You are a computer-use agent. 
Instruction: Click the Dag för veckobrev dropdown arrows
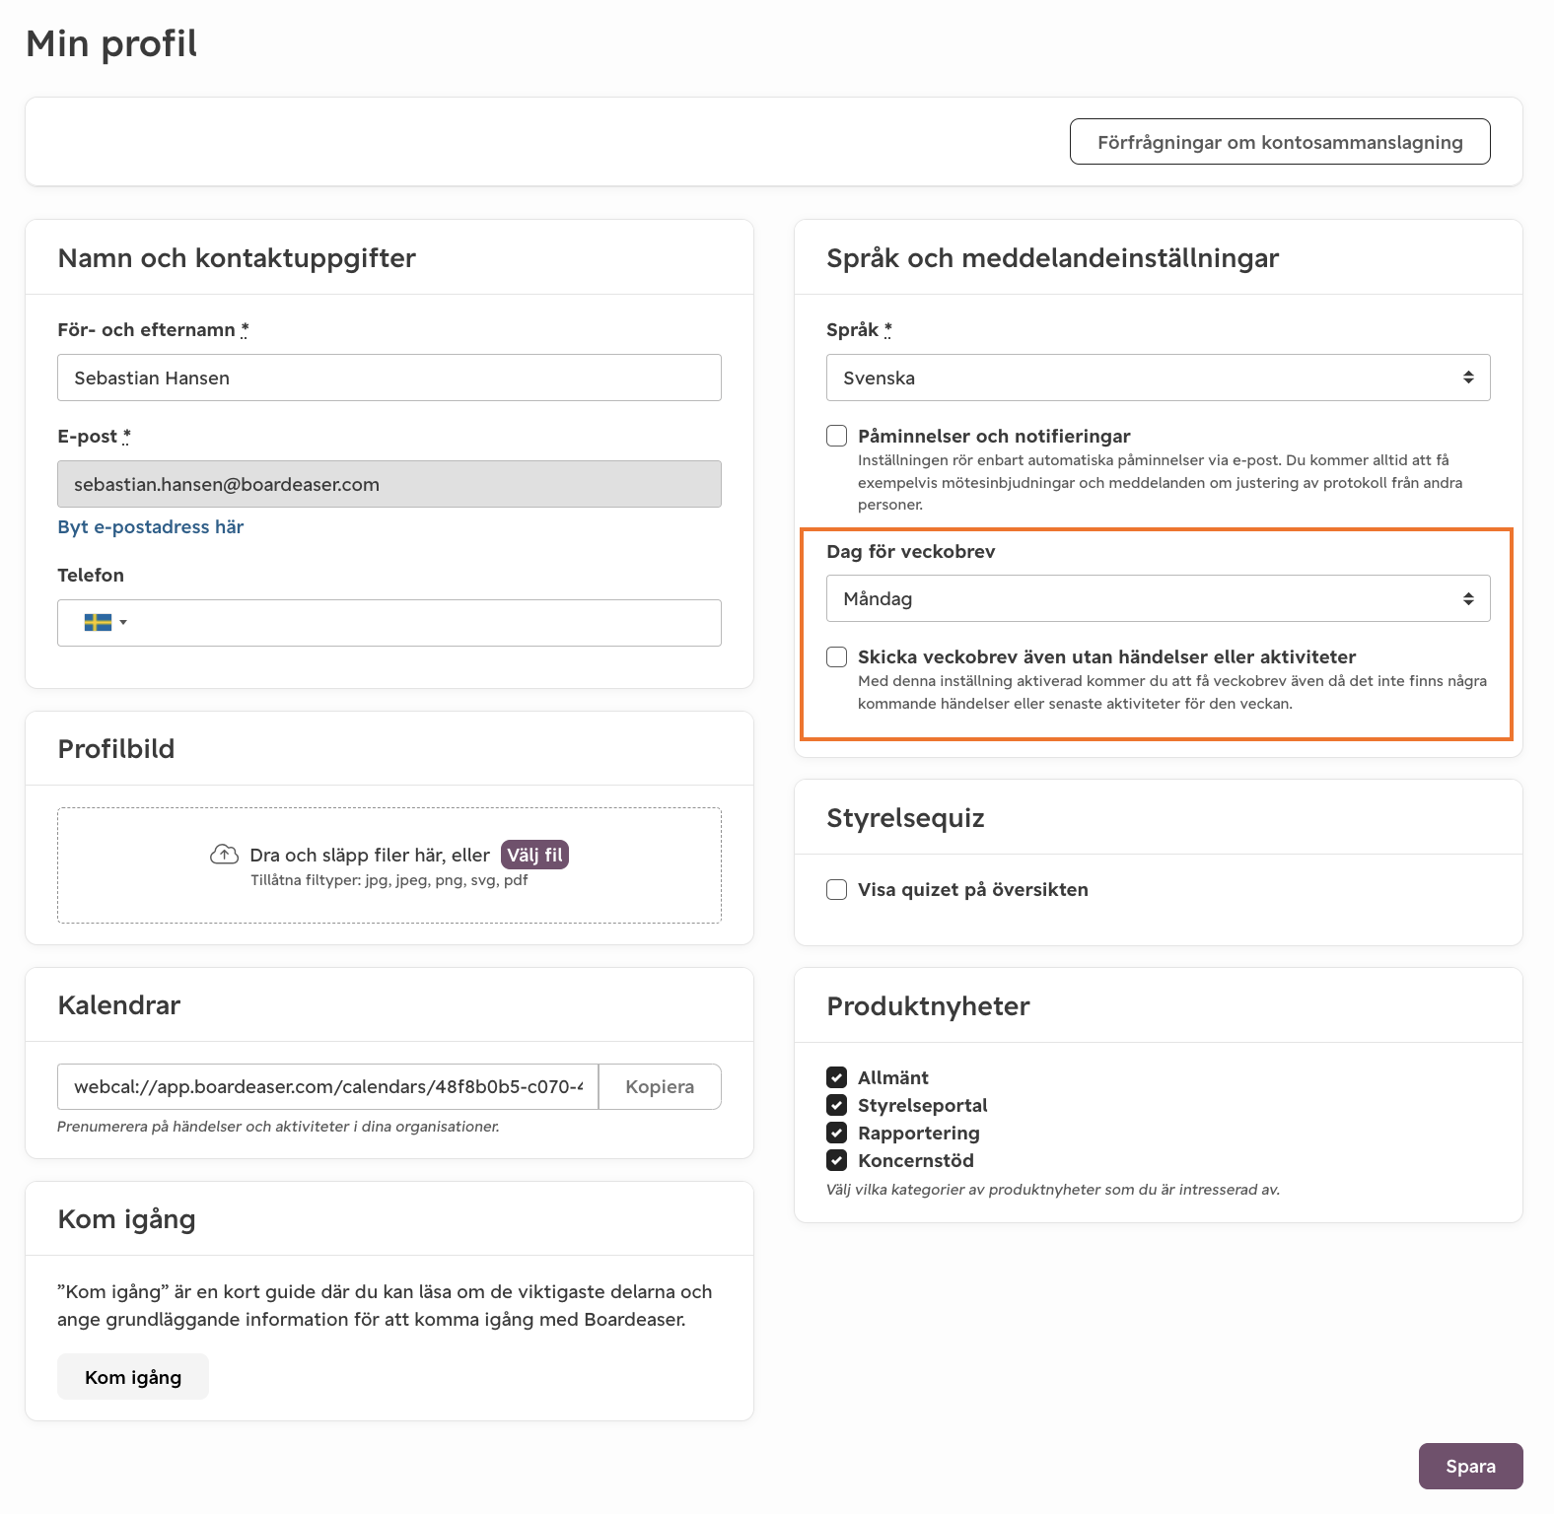(1468, 598)
